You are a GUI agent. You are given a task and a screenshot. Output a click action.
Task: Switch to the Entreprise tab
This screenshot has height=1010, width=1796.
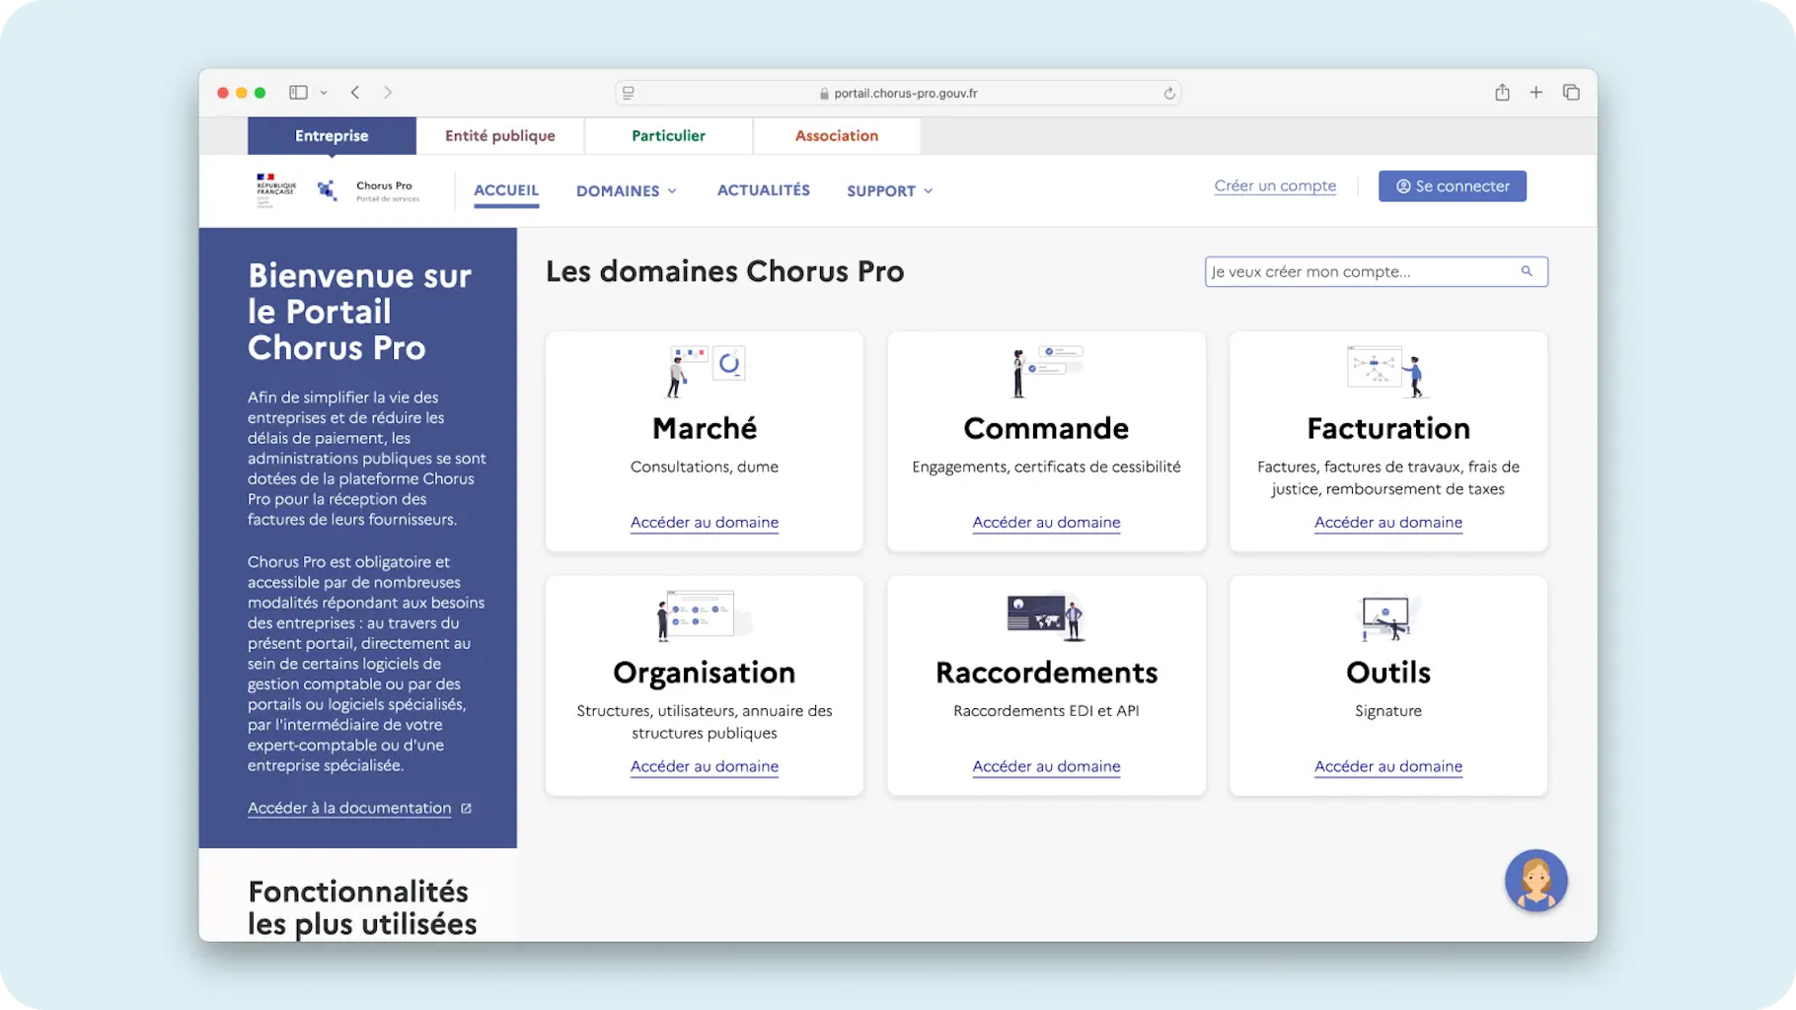tap(332, 136)
